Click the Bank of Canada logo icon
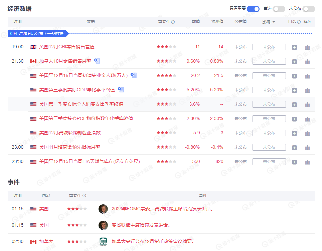 tap(103, 241)
